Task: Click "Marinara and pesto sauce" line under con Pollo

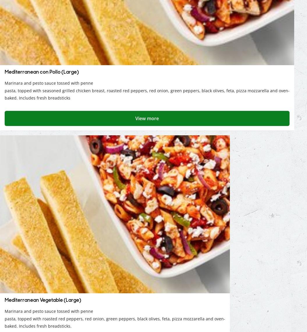Action: pyautogui.click(x=49, y=83)
